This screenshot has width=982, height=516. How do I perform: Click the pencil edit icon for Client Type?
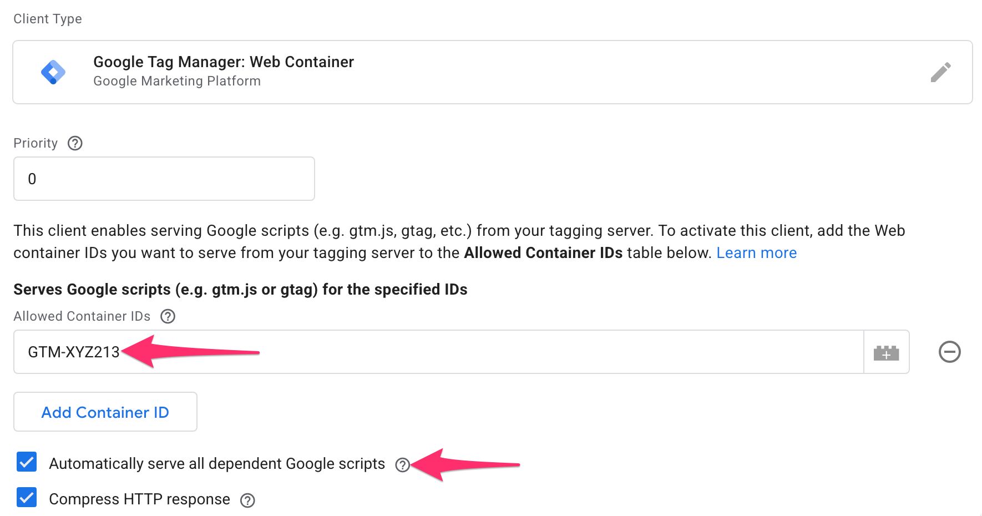(940, 72)
